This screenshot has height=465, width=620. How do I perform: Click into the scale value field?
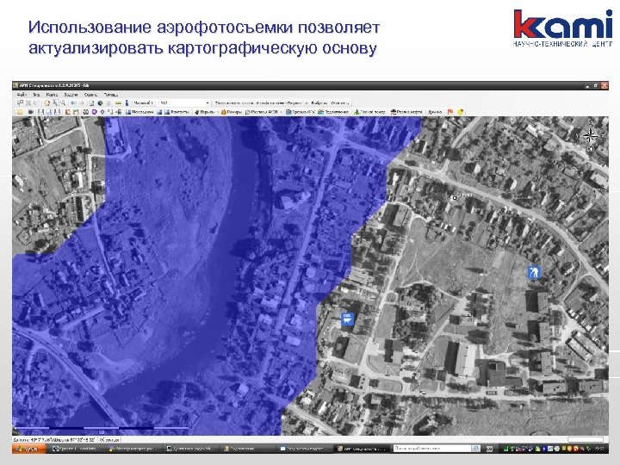pyautogui.click(x=182, y=103)
